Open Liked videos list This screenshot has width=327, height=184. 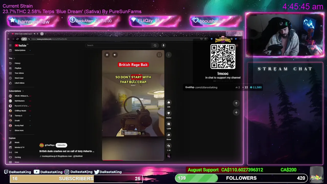coord(20,83)
